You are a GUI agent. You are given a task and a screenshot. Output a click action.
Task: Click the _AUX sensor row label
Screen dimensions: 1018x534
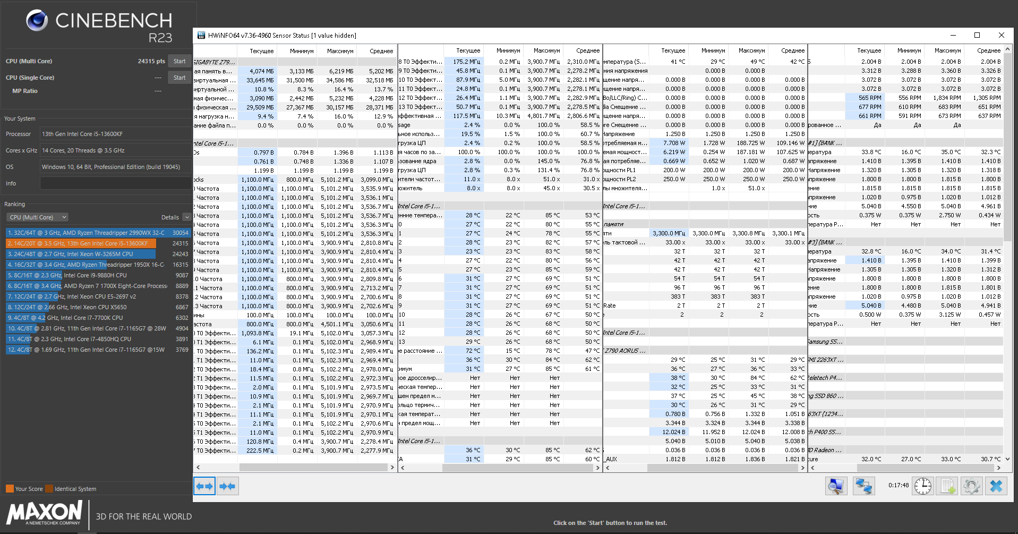(611, 459)
